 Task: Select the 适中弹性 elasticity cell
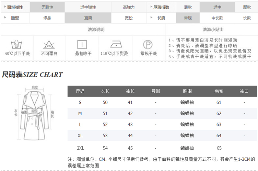(x=88, y=7)
